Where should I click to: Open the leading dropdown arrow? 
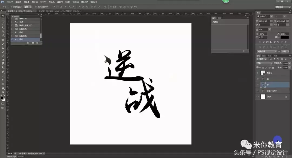(x=287, y=21)
